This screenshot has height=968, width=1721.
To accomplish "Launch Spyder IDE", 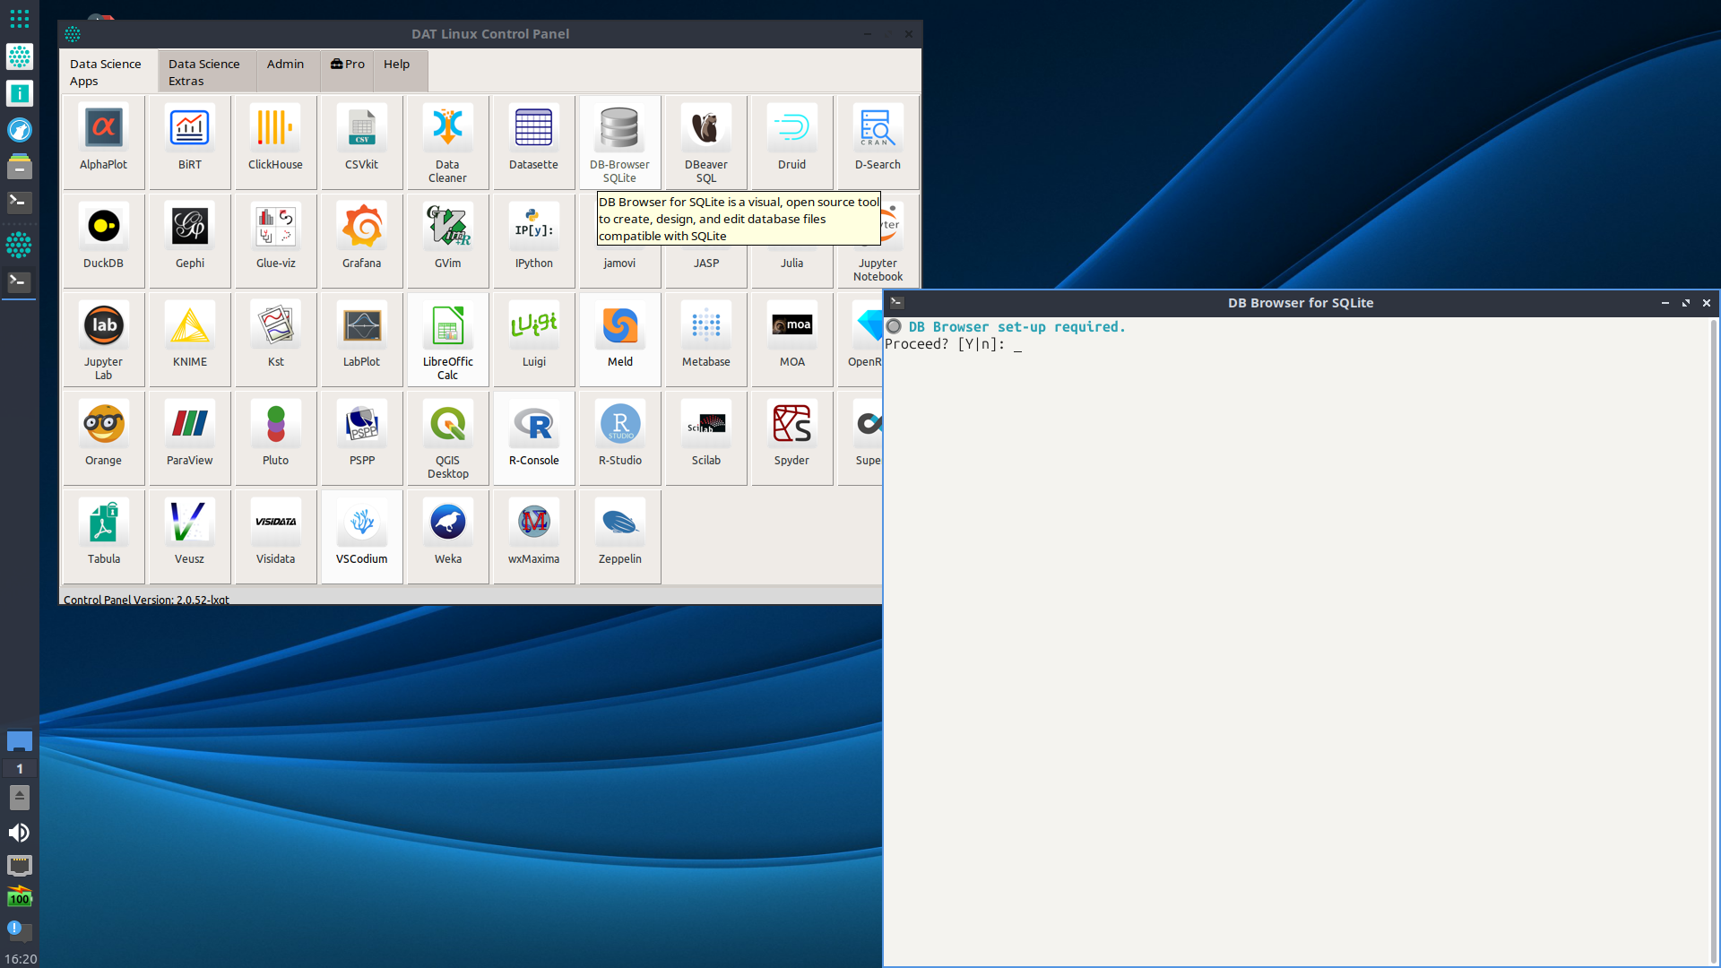I will (792, 437).
